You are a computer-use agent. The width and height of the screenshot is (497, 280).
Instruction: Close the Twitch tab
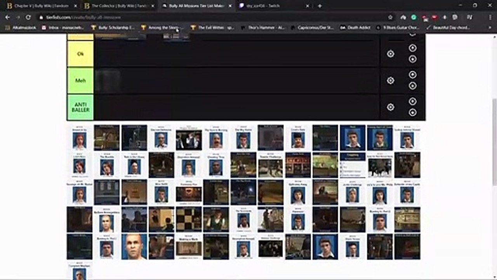(x=308, y=6)
